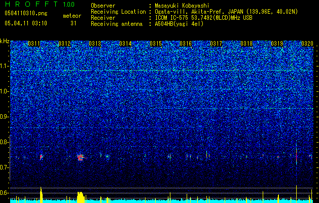319x203 pixels.
Task: Click the Receiving Location label
Action: pyautogui.click(x=118, y=12)
